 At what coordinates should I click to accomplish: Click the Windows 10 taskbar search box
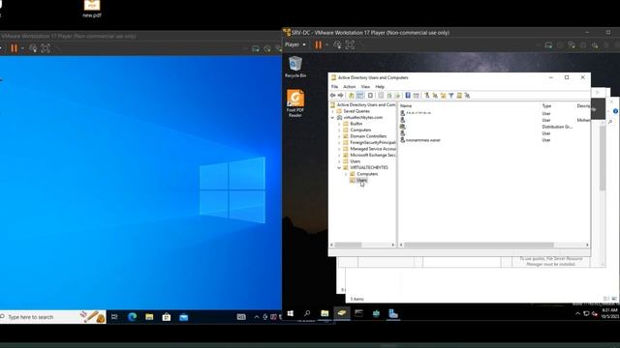coord(53,317)
